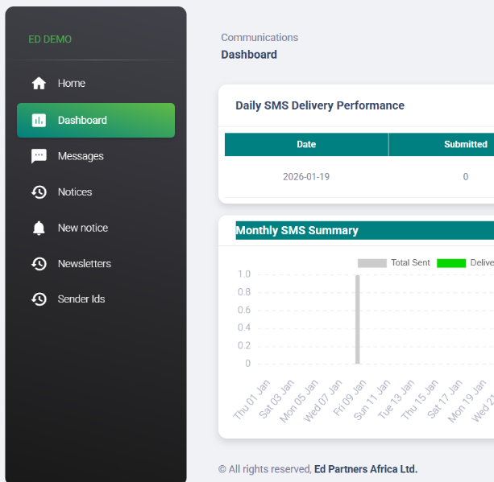Sort by the Date column header
Screen dimensions: 494x482
point(306,145)
